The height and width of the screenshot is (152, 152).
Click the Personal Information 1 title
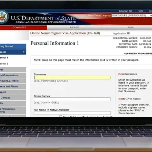[55, 43]
